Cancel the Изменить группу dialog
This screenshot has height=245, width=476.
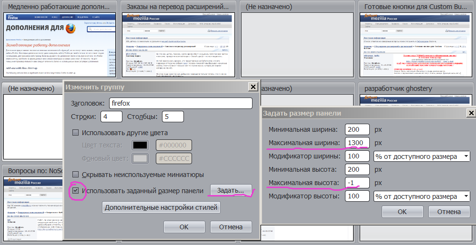231,227
